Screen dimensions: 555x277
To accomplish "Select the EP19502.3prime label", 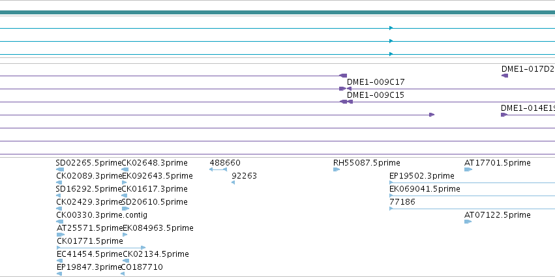I will click(x=421, y=176).
